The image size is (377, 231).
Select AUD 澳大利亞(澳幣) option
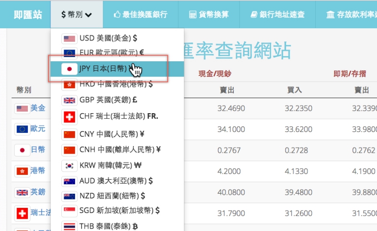[117, 181]
